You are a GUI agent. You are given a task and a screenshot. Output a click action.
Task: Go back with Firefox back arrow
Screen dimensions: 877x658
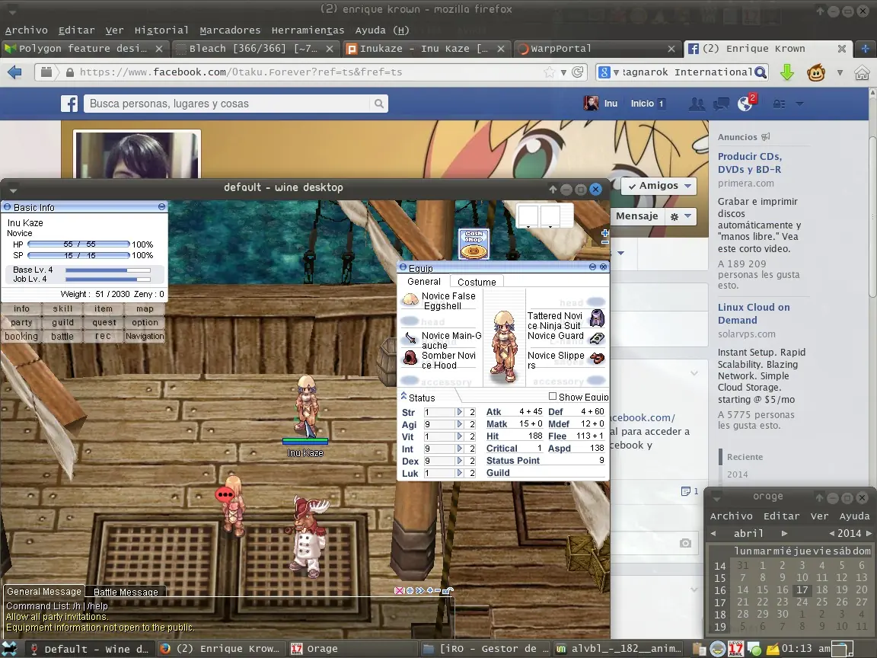click(15, 72)
